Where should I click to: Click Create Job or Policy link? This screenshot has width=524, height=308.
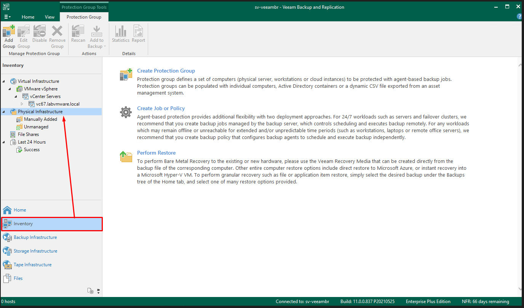pos(161,108)
